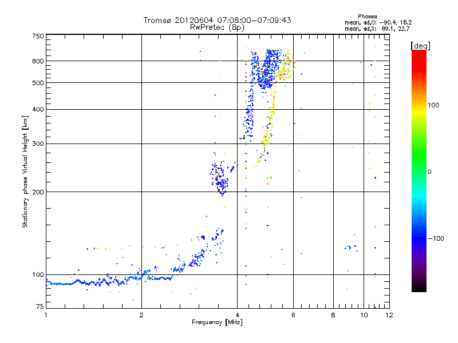Click the y-axis '400' tick label
458x343 pixels.
tap(38, 110)
